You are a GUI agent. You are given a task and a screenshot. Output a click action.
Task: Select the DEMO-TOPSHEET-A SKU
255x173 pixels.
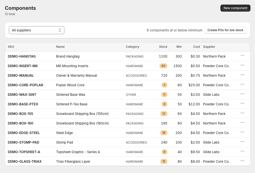24,152
